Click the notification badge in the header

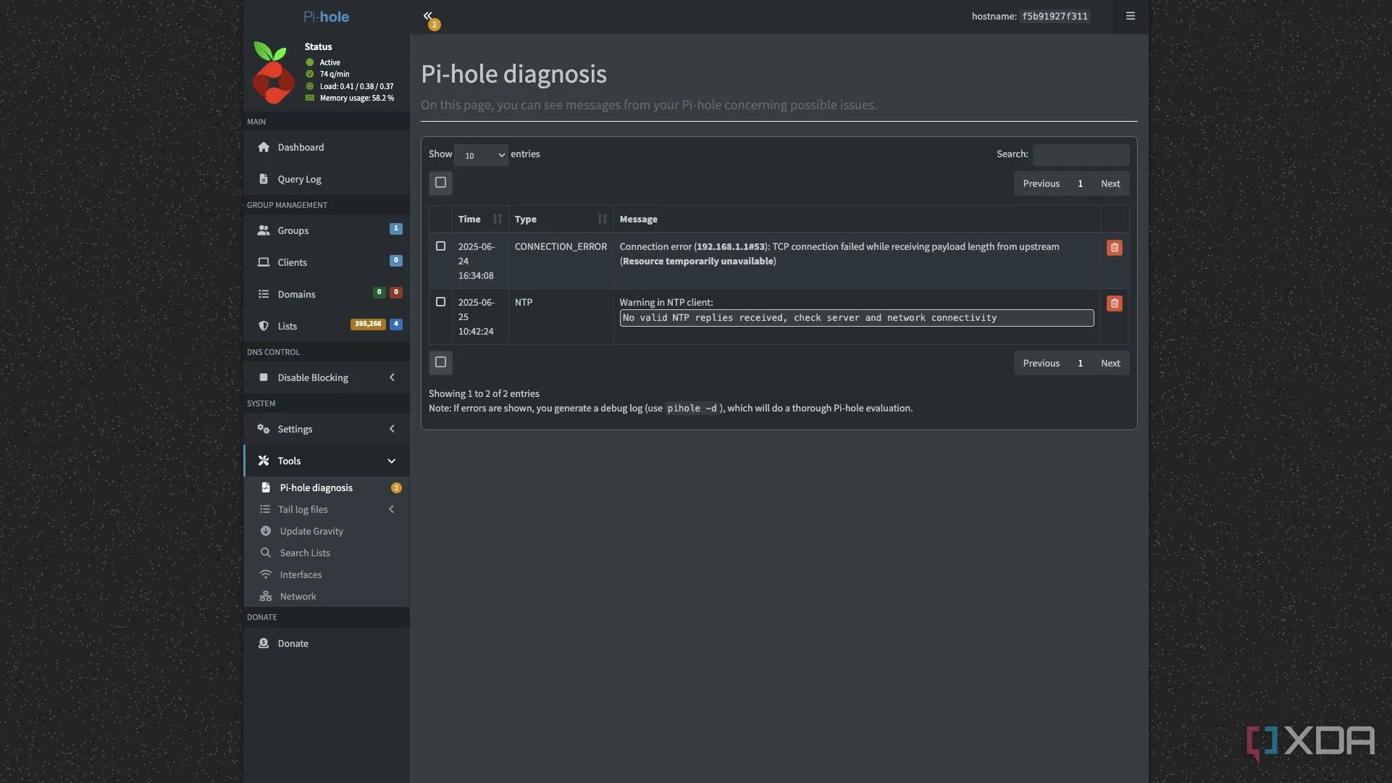(434, 25)
